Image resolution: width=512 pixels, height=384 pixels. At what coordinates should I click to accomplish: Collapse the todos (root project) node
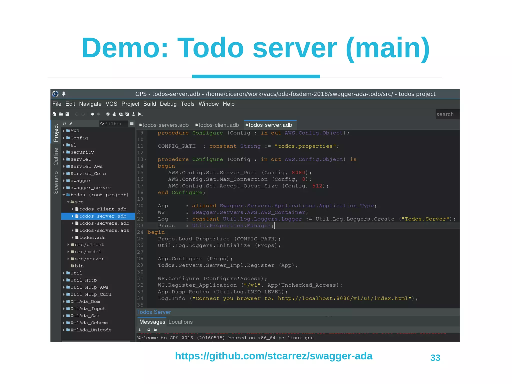64,195
